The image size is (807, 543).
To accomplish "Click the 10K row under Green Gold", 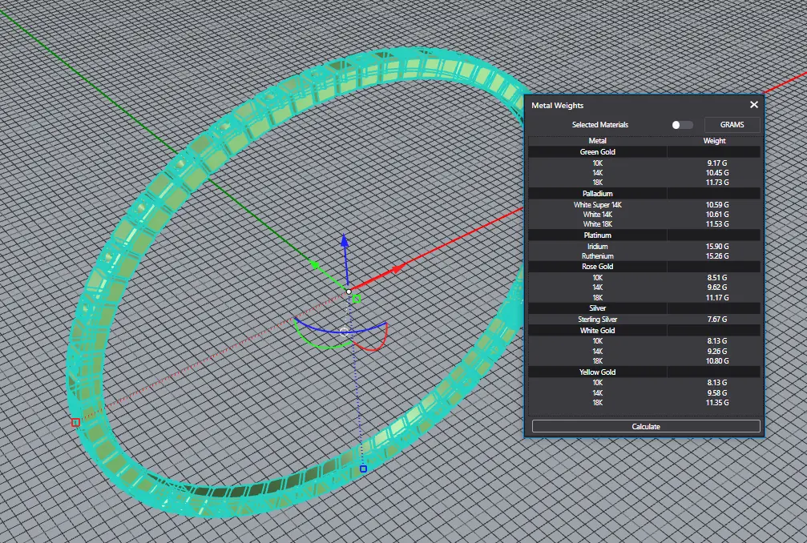I will click(644, 163).
